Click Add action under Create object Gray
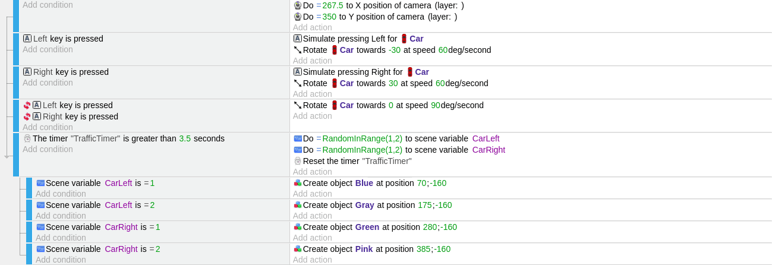Screen dimensions: 772x265 312,216
